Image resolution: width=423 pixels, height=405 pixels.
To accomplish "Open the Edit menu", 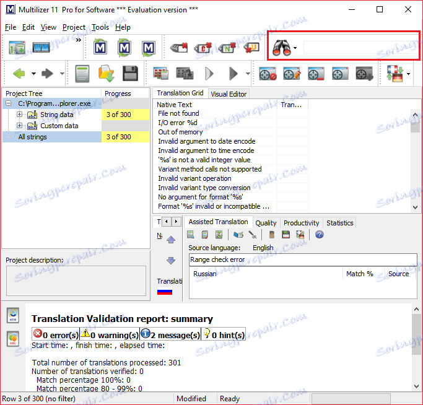I will 28,27.
